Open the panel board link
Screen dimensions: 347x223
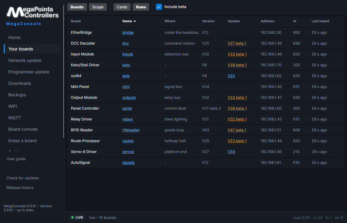127,108
